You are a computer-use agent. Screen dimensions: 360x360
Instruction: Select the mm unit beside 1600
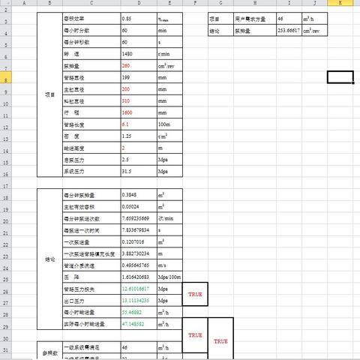pos(170,112)
